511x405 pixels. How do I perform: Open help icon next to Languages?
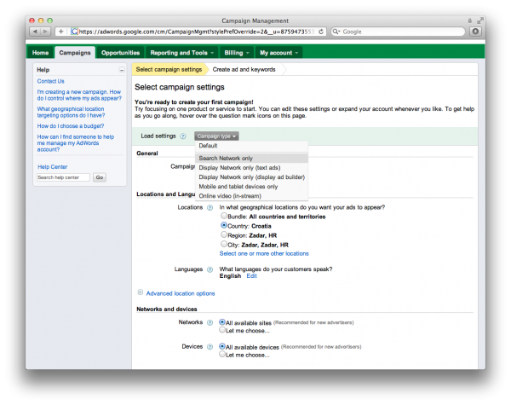pos(210,269)
